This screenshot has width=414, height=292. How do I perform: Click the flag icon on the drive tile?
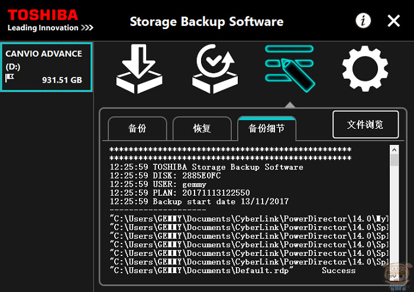10,78
